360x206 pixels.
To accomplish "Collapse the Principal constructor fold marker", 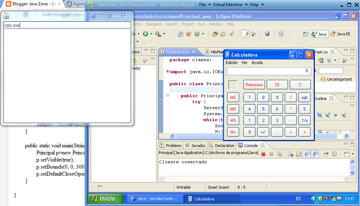I will pyautogui.click(x=167, y=95).
